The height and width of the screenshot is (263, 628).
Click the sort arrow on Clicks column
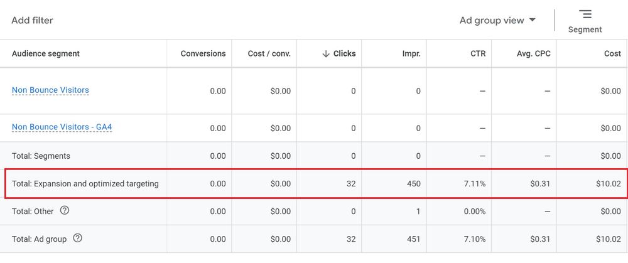point(325,54)
